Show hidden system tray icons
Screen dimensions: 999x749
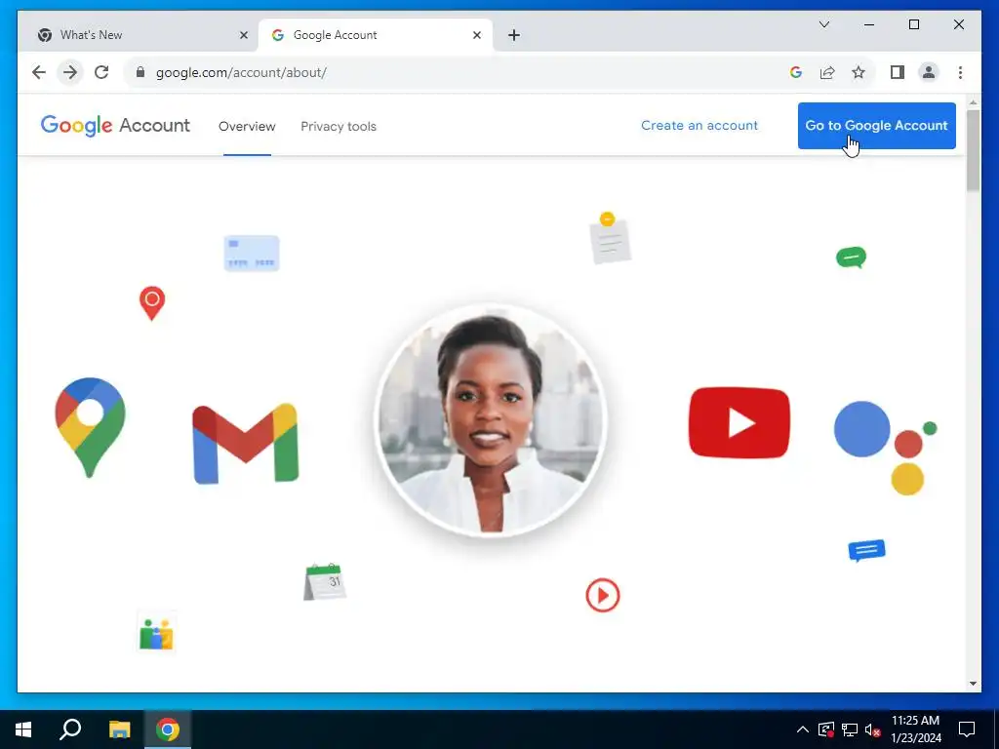point(803,729)
